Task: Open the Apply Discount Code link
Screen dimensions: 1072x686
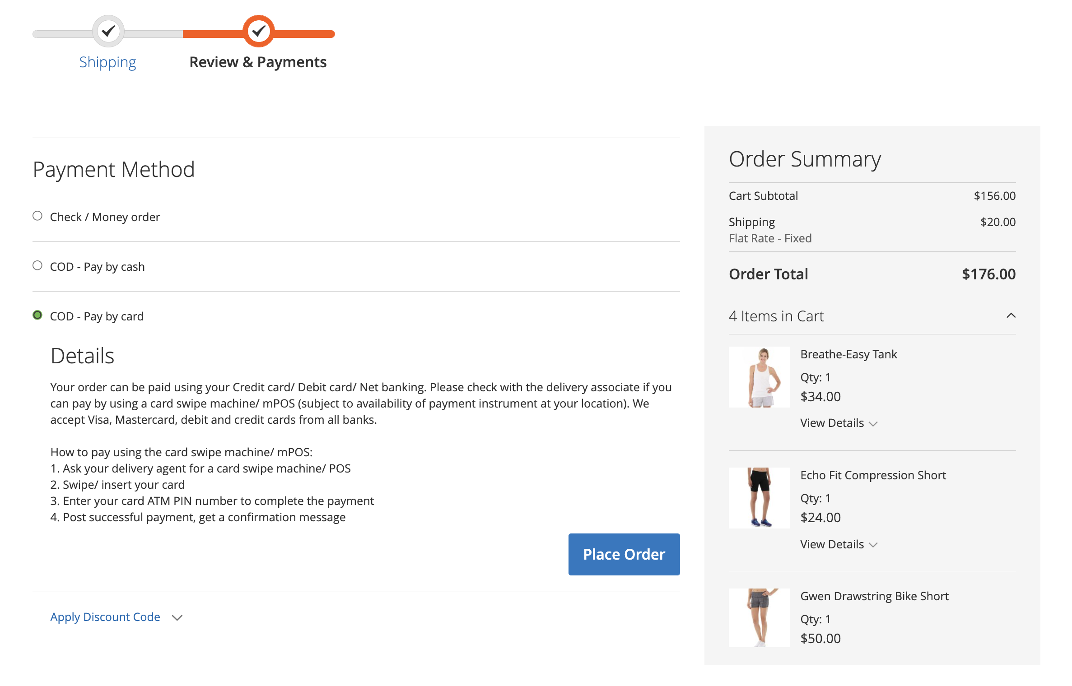Action: (x=105, y=617)
